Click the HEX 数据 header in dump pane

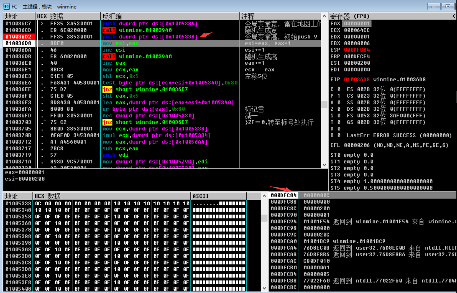(112, 196)
